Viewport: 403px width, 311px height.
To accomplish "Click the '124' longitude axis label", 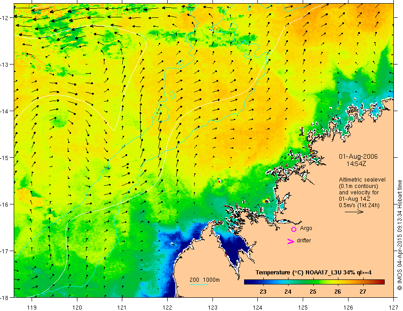I will [258, 307].
